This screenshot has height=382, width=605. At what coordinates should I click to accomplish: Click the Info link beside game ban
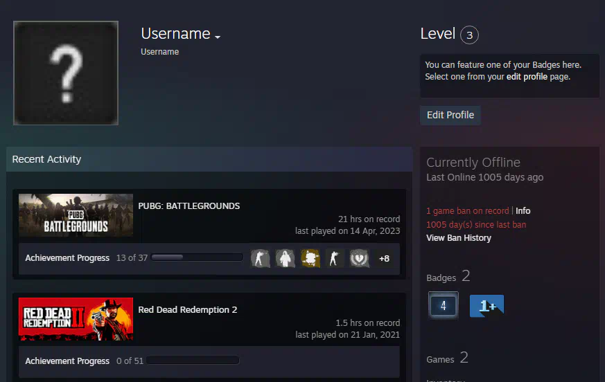click(523, 211)
